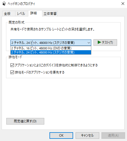
Task: Click the キャンセル button
Action: click(87, 136)
